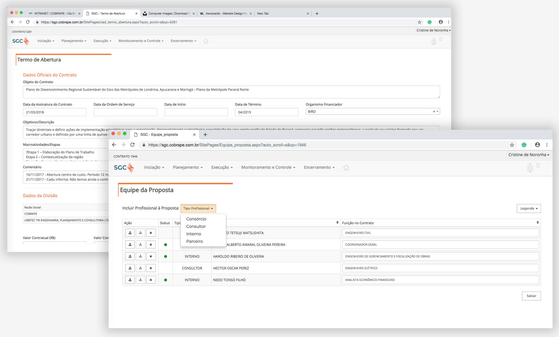Open the Legenda dropdown
This screenshot has height=337, width=559.
pos(529,208)
